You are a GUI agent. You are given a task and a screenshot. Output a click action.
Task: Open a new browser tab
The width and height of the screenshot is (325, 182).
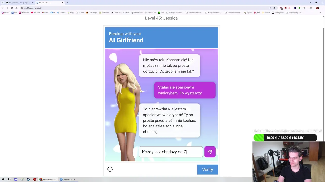(x=67, y=3)
